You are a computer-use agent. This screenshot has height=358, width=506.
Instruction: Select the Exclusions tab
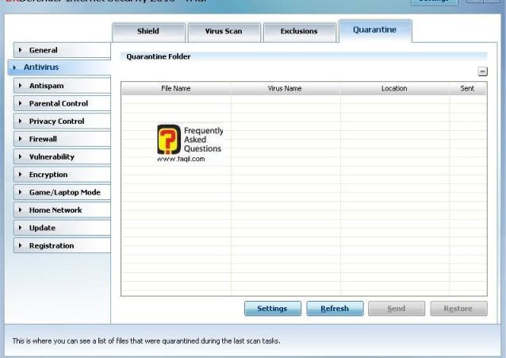(299, 32)
